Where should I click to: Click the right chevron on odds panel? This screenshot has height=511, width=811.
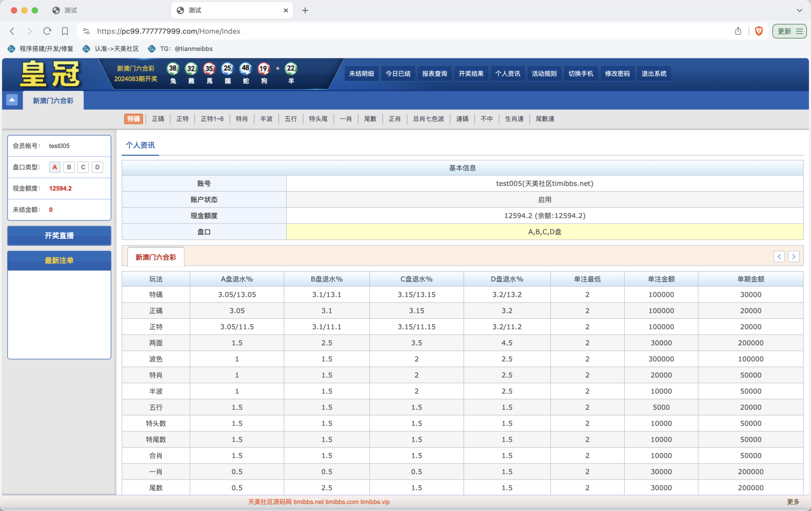(794, 256)
